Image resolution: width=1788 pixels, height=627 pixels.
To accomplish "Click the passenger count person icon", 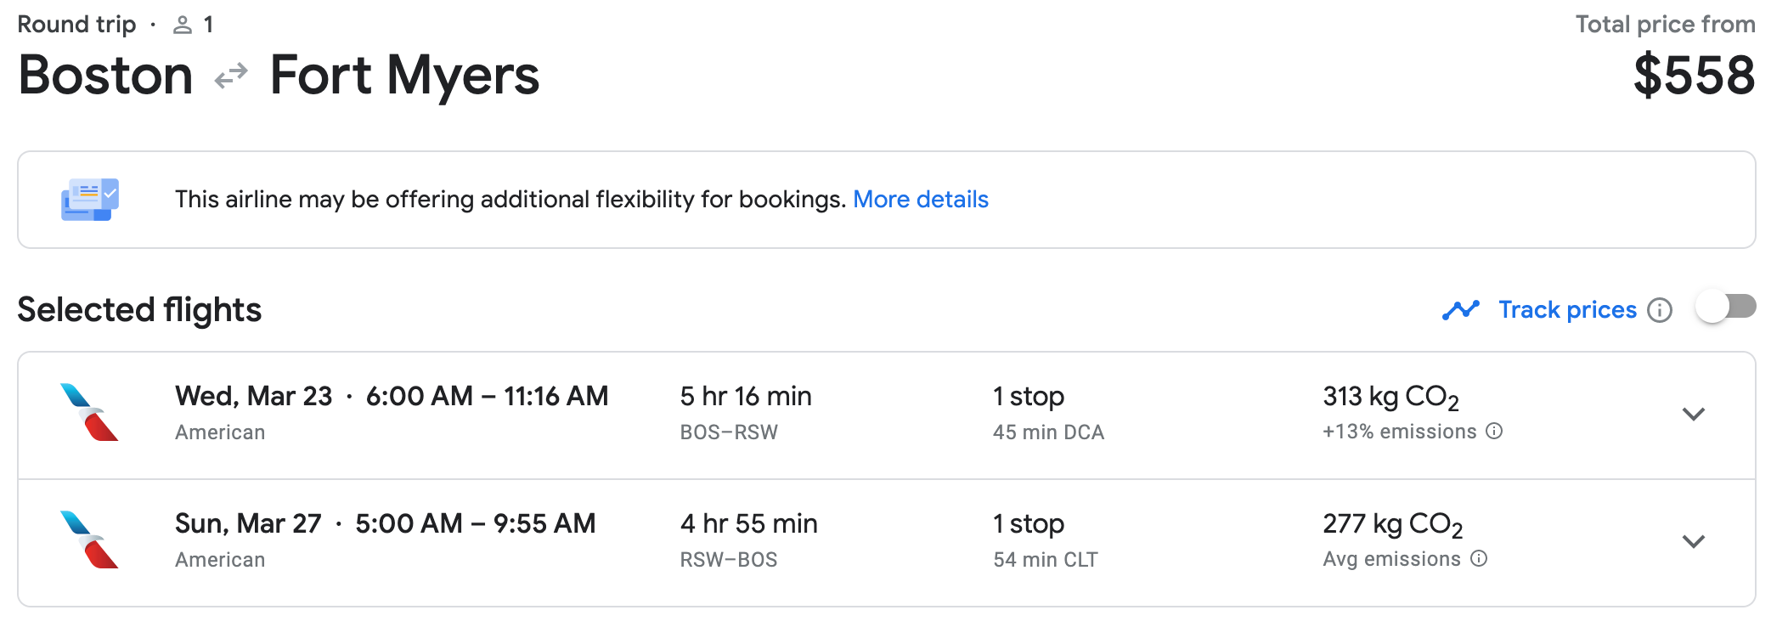I will (183, 25).
